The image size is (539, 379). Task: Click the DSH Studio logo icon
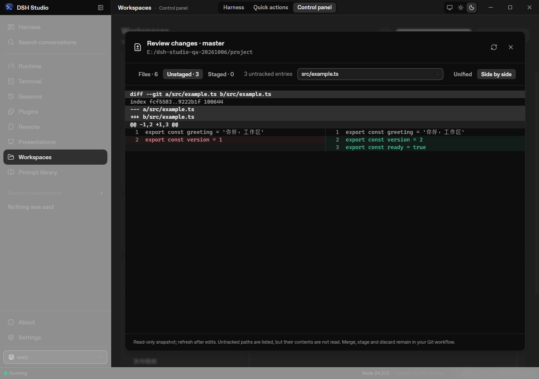tap(9, 8)
